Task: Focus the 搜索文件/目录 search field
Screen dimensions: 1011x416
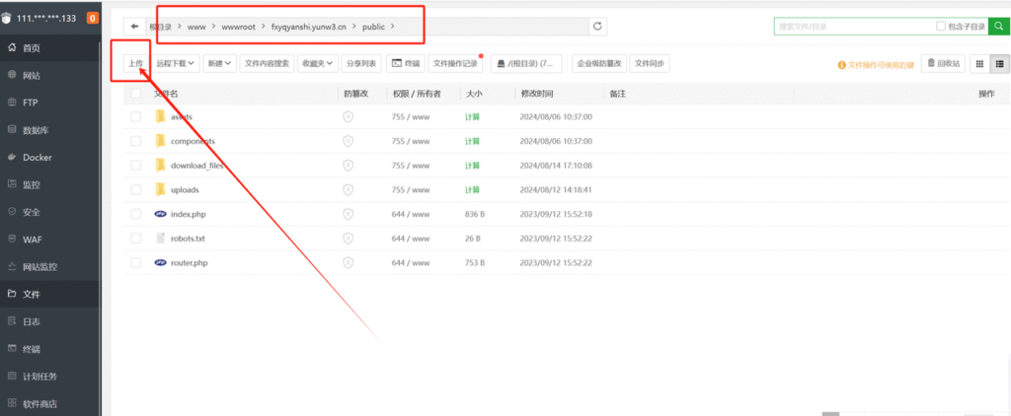Action: tap(854, 27)
